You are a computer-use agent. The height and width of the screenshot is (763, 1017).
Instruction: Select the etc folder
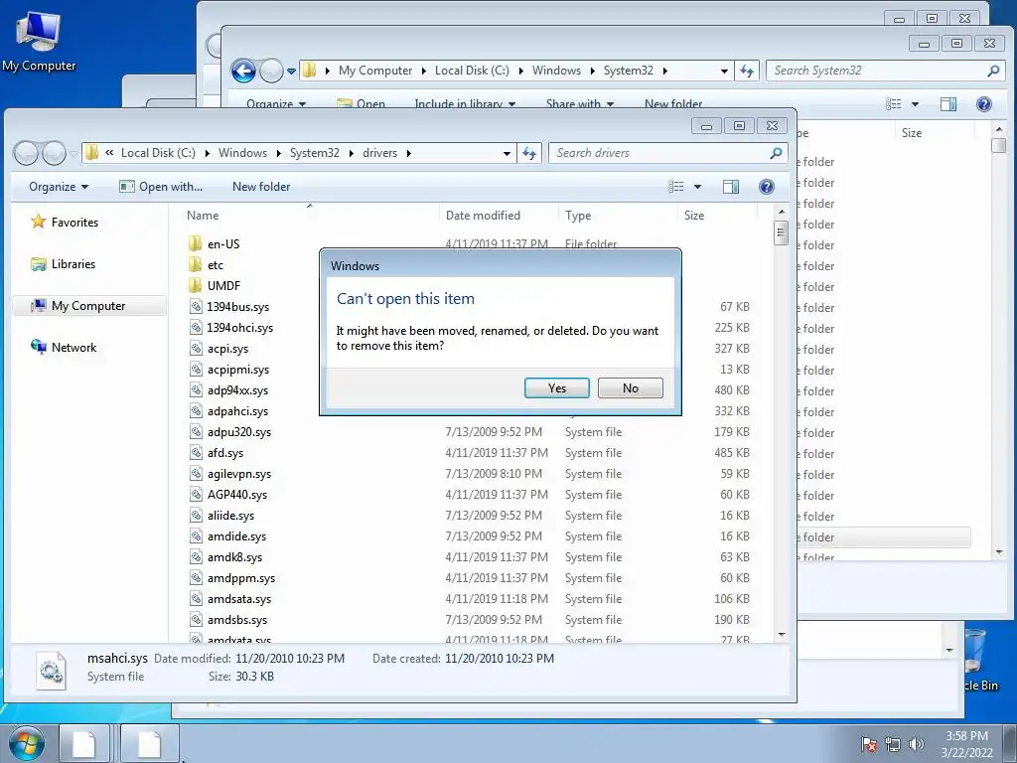(x=216, y=264)
